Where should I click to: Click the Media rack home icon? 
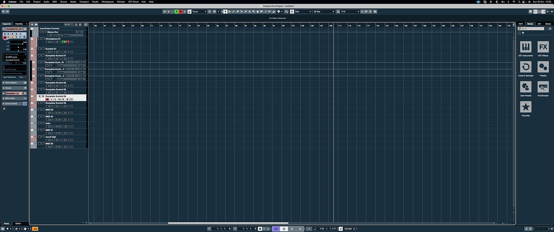click(x=523, y=33)
